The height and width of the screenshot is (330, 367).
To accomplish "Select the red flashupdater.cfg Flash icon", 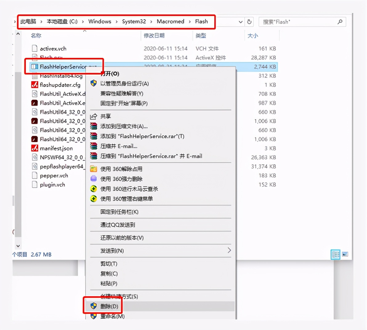I will (34, 85).
